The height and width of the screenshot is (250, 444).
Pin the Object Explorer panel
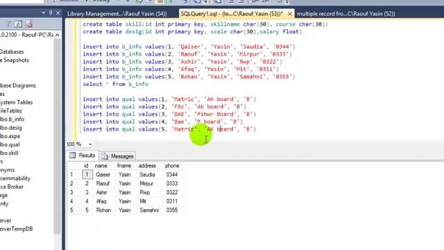[51, 12]
